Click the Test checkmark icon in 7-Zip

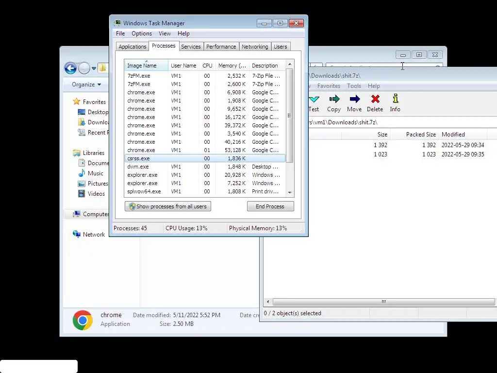[314, 99]
